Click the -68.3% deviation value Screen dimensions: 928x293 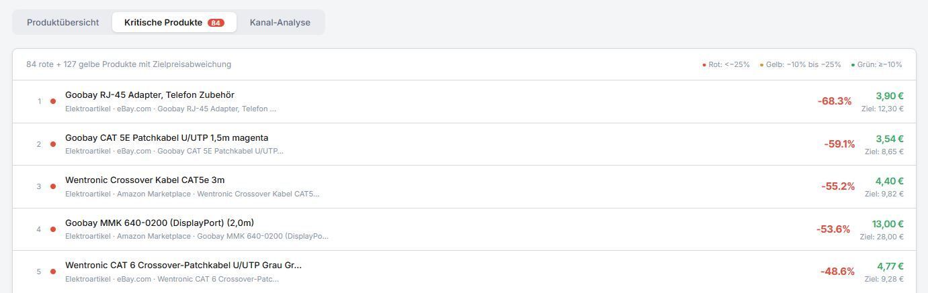(834, 101)
